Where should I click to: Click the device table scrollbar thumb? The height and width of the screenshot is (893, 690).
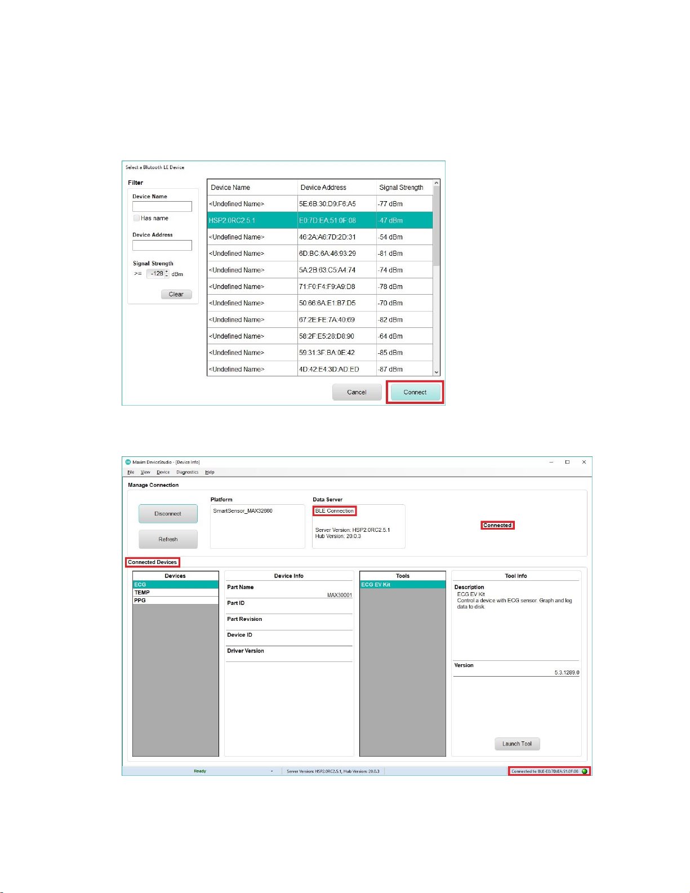point(437,226)
